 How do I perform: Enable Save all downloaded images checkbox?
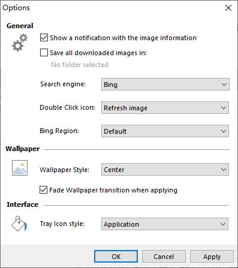pyautogui.click(x=44, y=53)
